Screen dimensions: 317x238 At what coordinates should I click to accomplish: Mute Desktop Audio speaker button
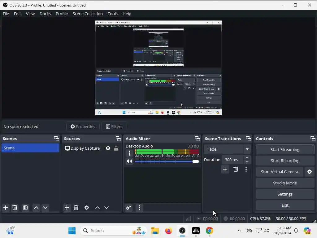(129, 161)
